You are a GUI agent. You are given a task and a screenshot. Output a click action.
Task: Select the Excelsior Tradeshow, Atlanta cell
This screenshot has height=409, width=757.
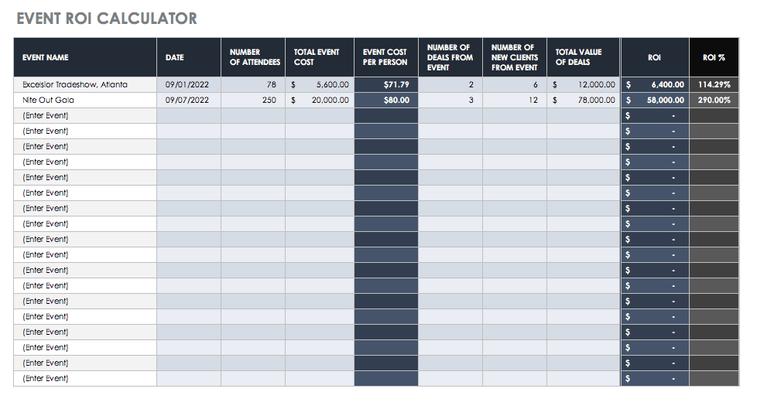tap(75, 84)
